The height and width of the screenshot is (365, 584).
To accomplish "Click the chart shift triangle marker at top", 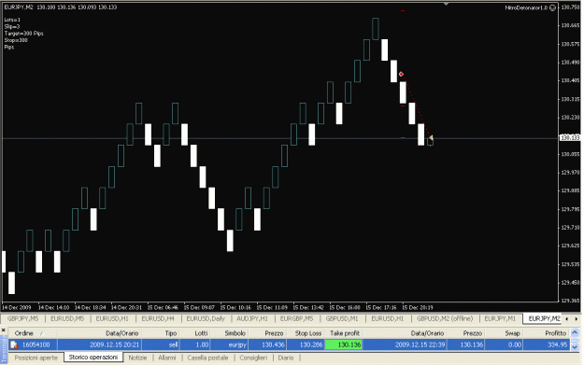I will point(446,4).
